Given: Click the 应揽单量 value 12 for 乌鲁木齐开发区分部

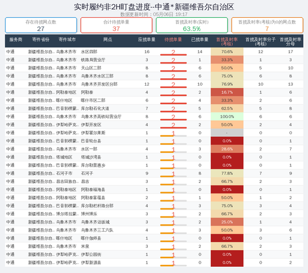Looking at the screenshot, I should [x=147, y=84].
